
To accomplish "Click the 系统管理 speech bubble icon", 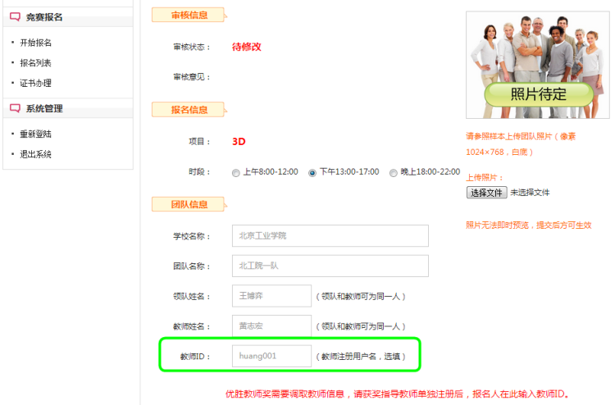I will 15,108.
